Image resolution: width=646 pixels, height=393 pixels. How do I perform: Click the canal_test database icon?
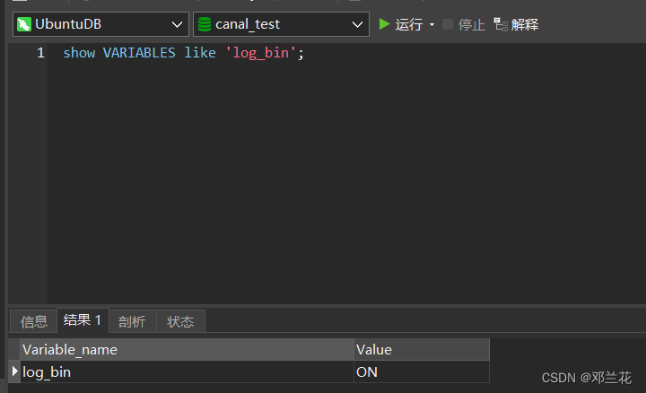coord(205,24)
